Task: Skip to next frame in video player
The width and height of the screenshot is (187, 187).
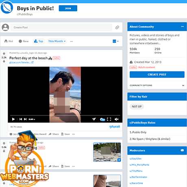Action: (25, 119)
